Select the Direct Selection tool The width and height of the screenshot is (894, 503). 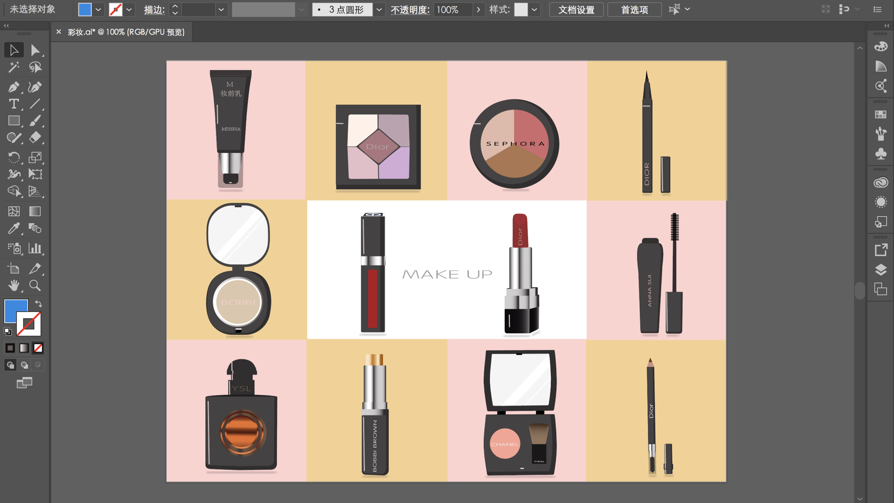35,50
